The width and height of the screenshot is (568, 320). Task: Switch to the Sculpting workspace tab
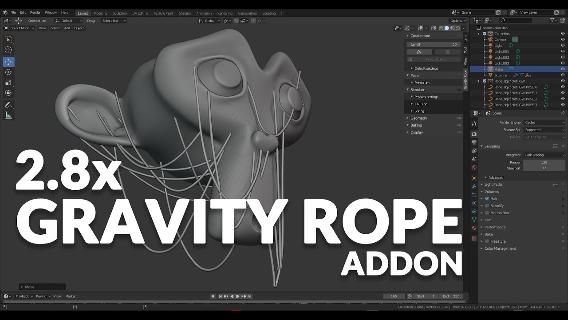click(x=119, y=13)
